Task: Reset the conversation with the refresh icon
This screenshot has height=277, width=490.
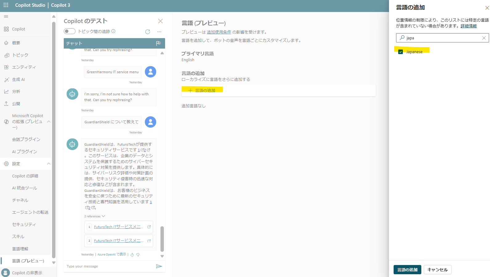Action: pyautogui.click(x=148, y=32)
